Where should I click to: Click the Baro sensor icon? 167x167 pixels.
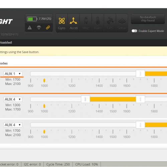[x=98, y=23]
